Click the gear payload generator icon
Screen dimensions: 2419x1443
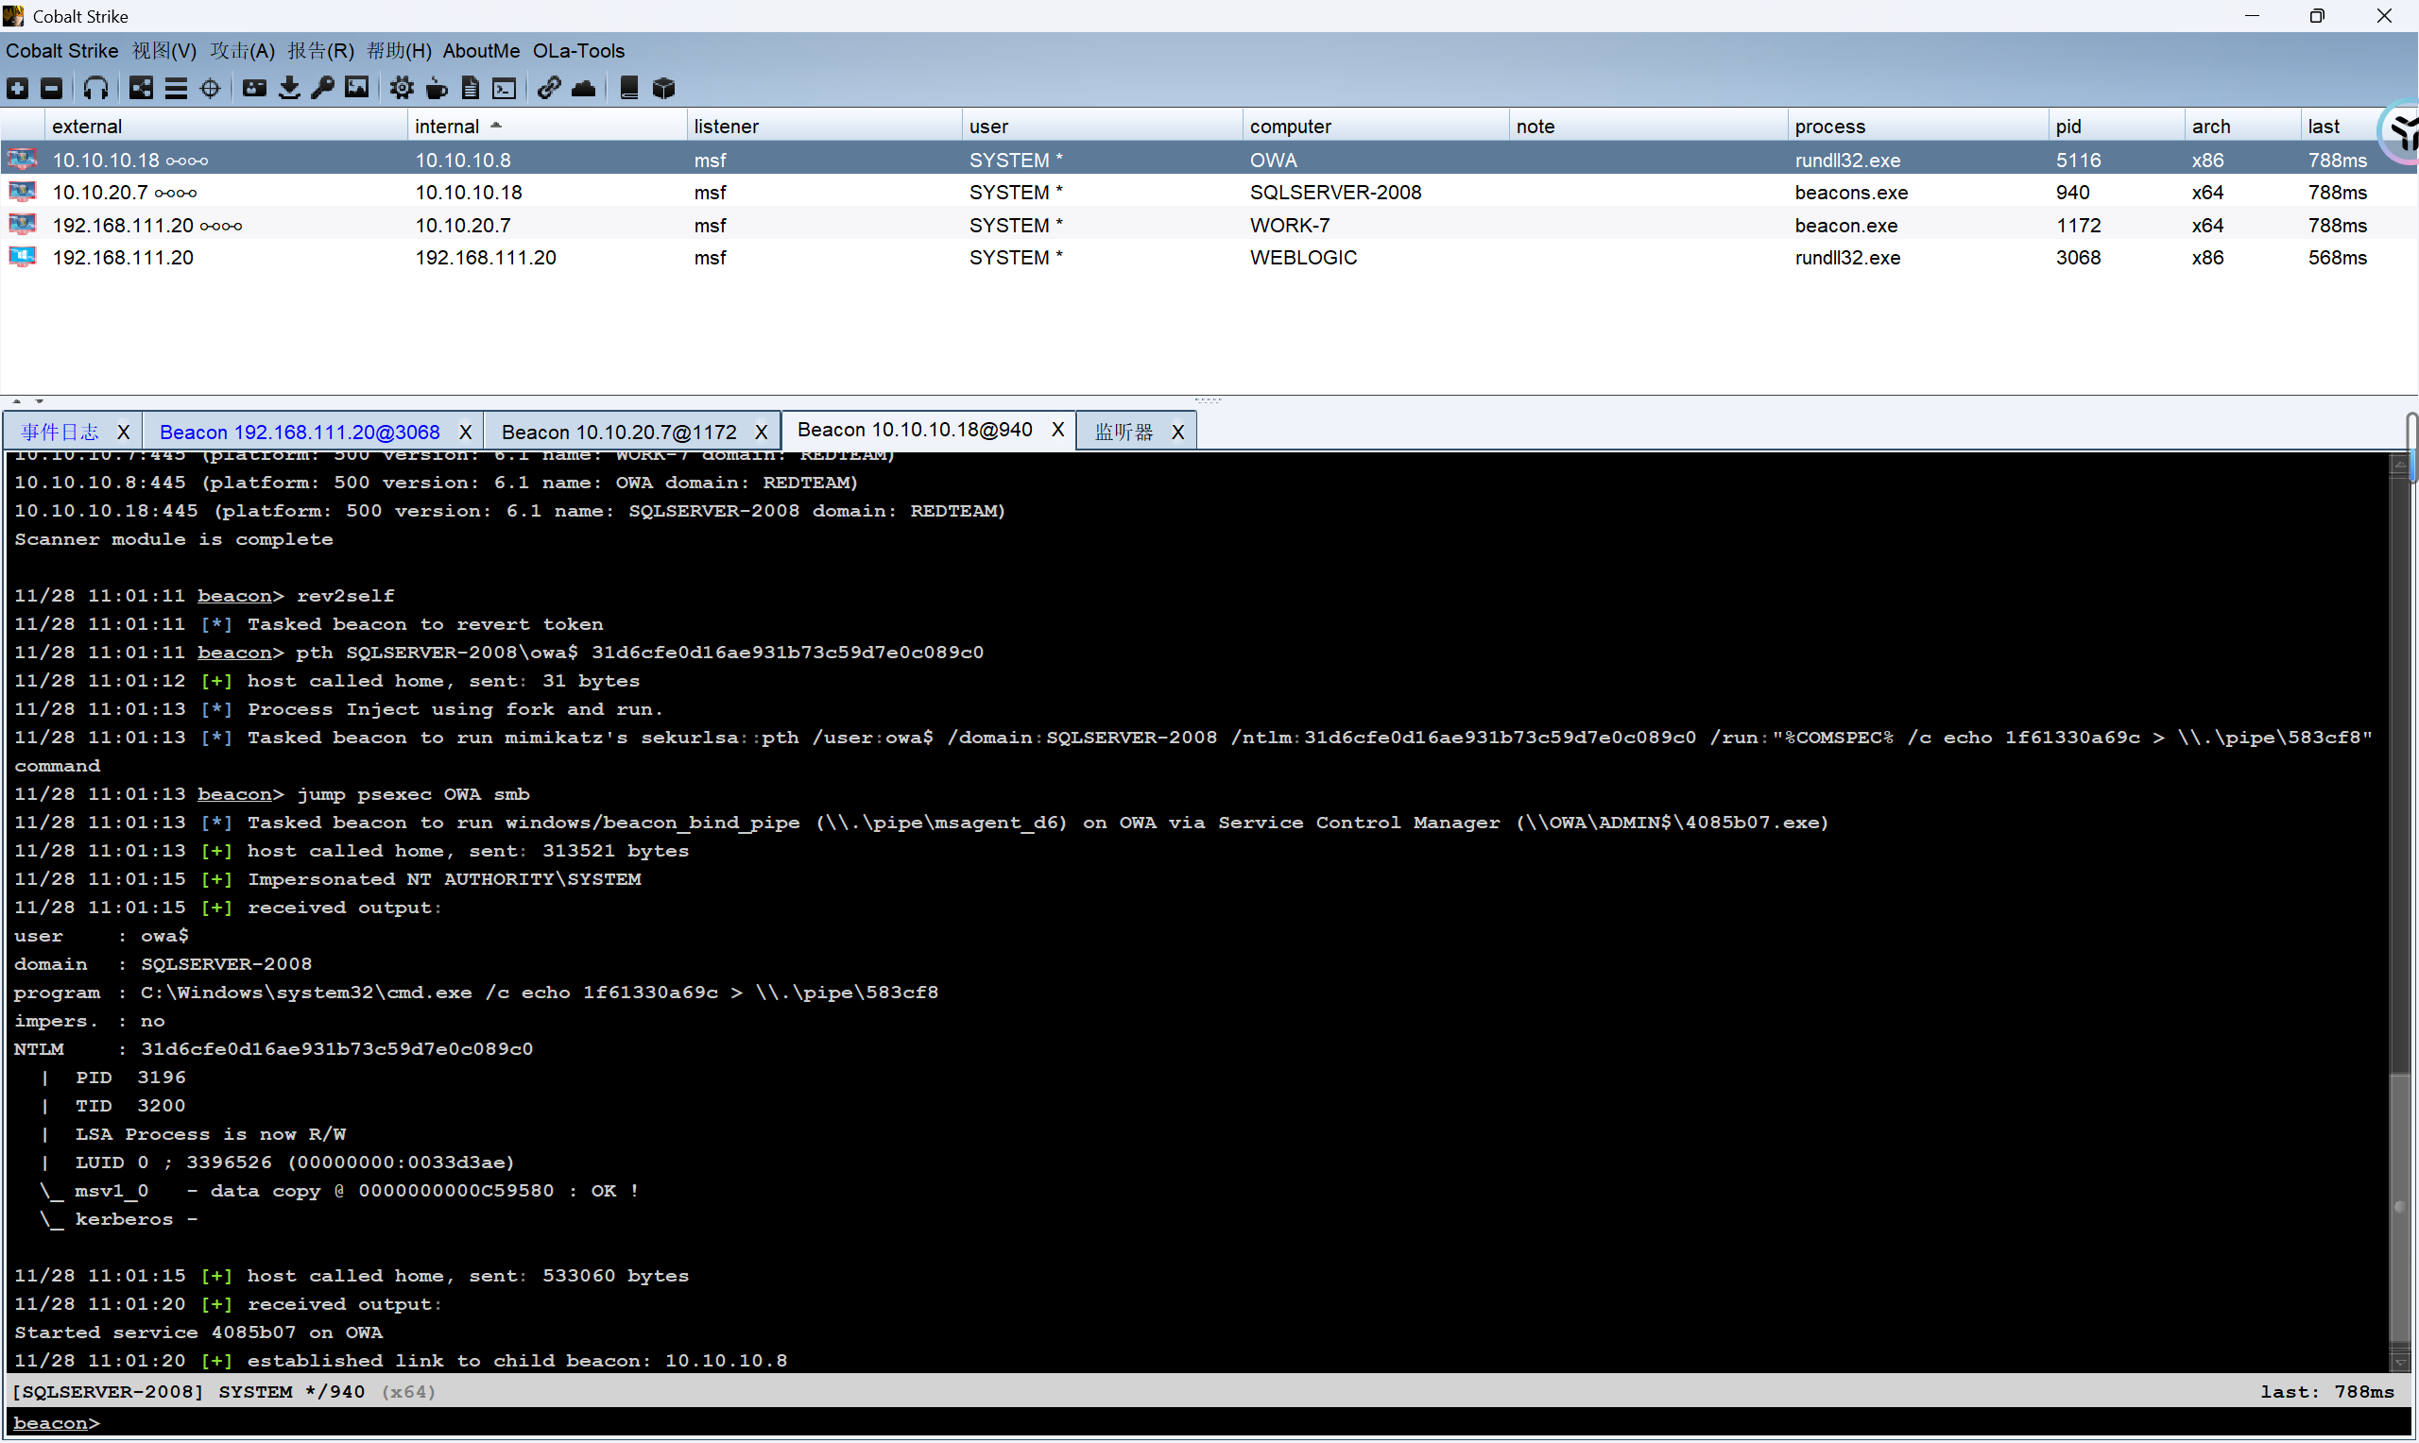(x=401, y=89)
